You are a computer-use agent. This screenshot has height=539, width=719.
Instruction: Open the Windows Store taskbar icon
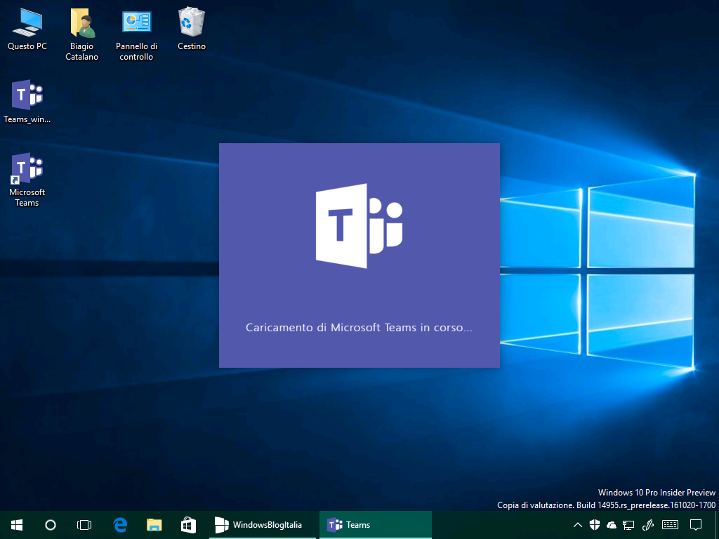tap(188, 525)
